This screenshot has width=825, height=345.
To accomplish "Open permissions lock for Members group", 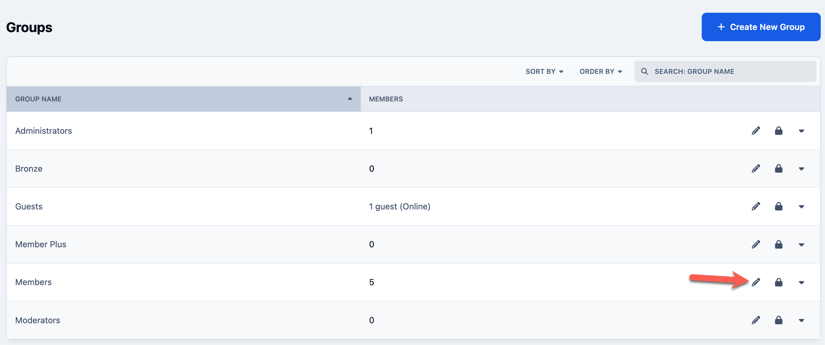I will point(779,282).
